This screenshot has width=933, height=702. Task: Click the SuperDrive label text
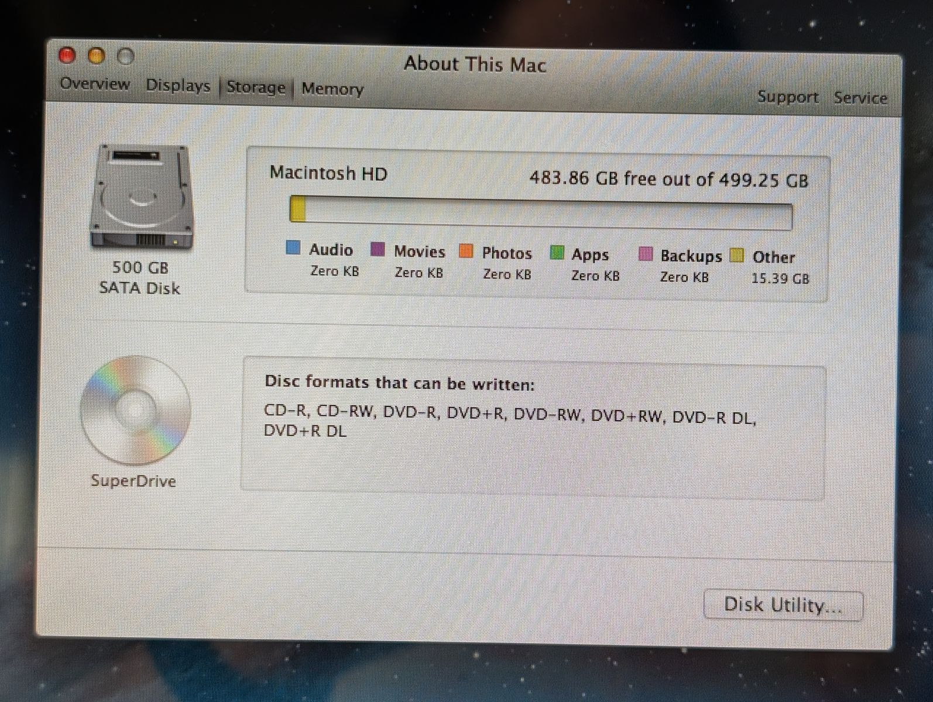(133, 481)
